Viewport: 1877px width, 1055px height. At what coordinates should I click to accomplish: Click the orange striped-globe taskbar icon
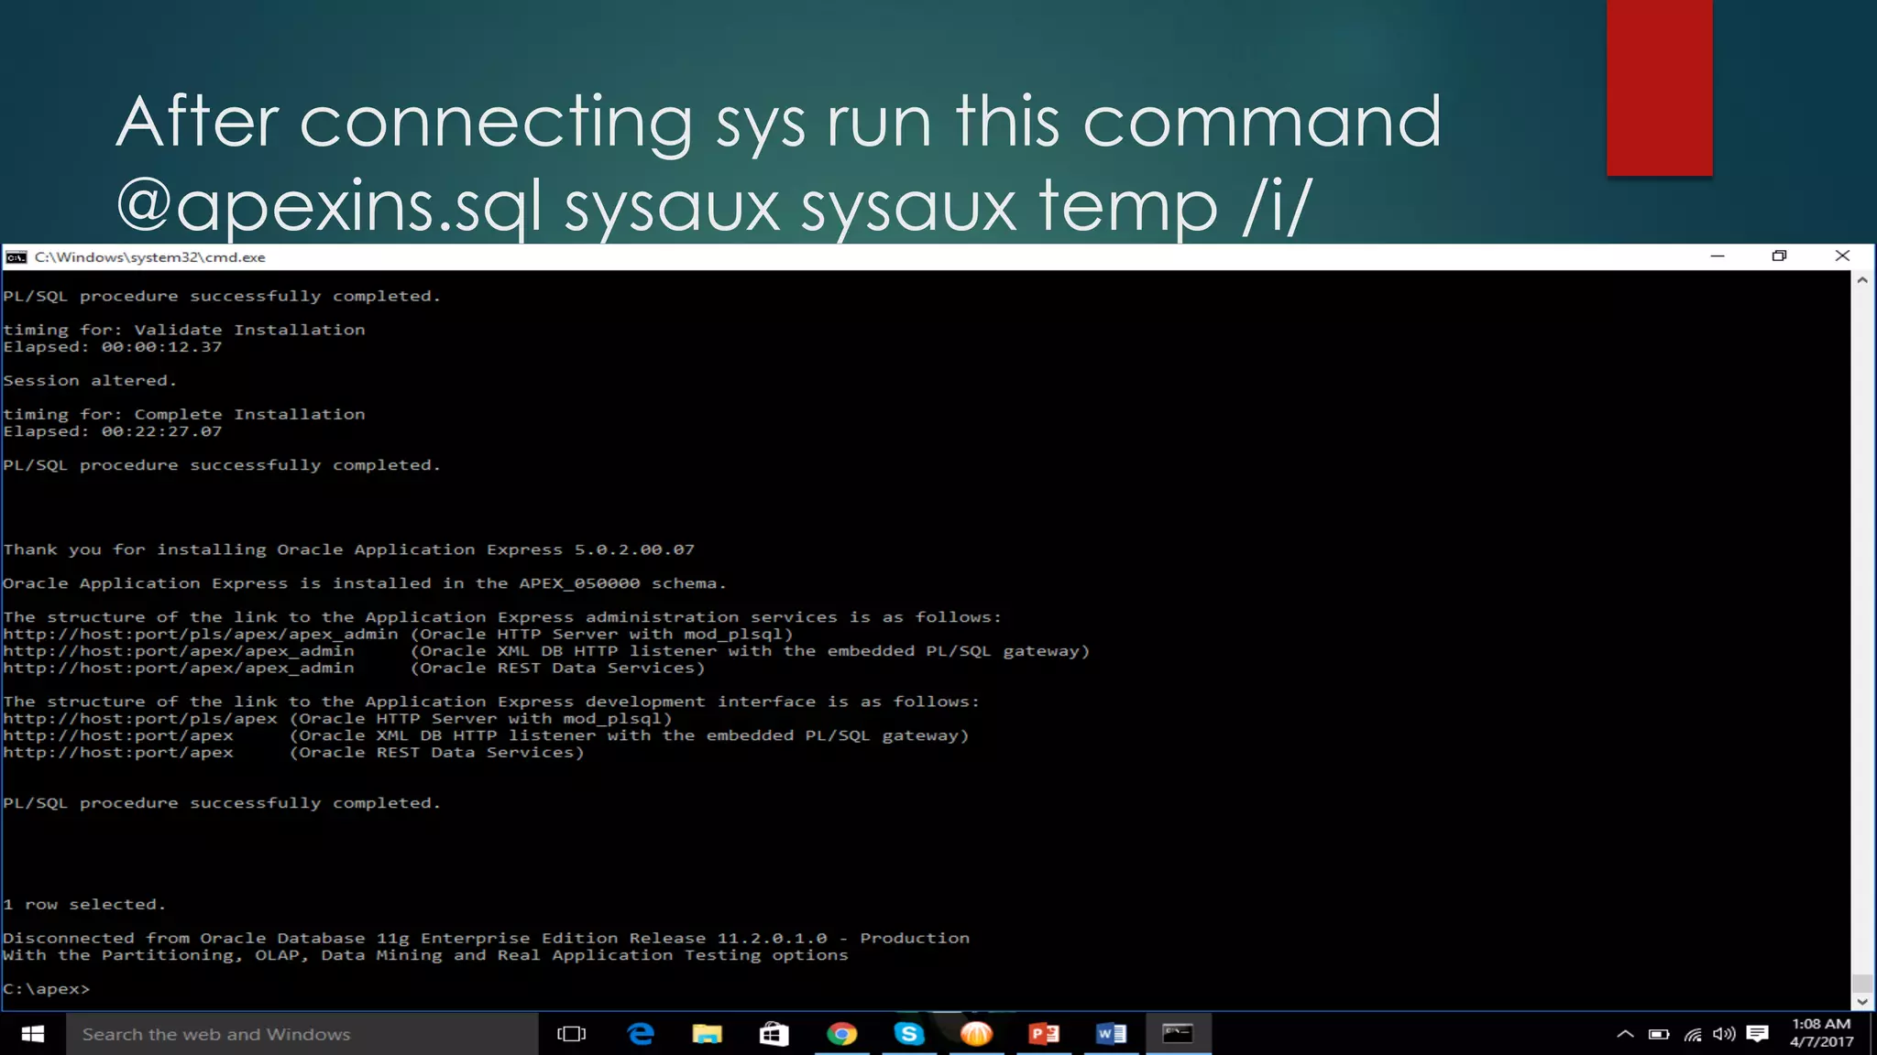point(976,1034)
